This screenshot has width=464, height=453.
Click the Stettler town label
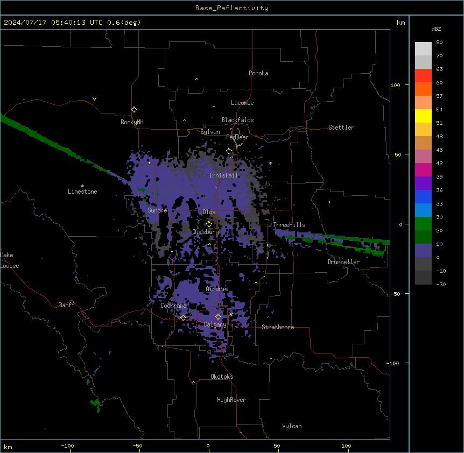coord(341,128)
